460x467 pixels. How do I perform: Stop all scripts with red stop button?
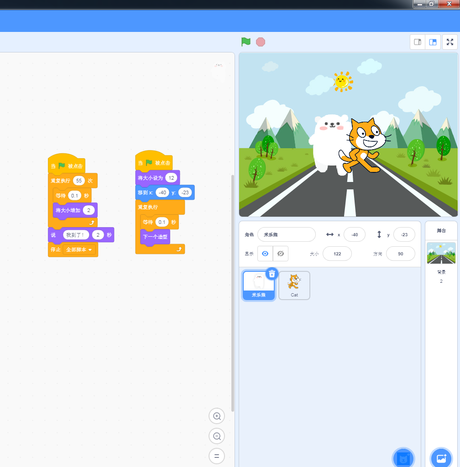click(x=261, y=42)
